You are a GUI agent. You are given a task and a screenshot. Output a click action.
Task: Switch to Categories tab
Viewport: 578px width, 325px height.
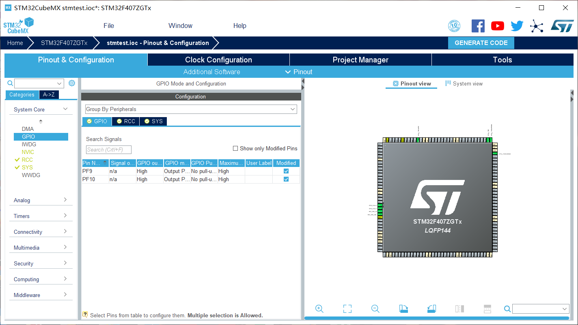[22, 94]
